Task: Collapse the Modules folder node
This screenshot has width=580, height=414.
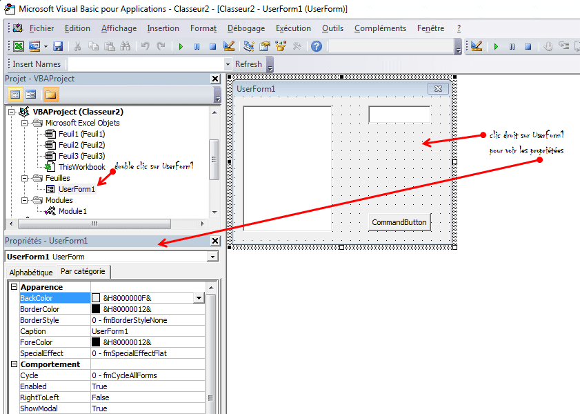Action: (25, 200)
